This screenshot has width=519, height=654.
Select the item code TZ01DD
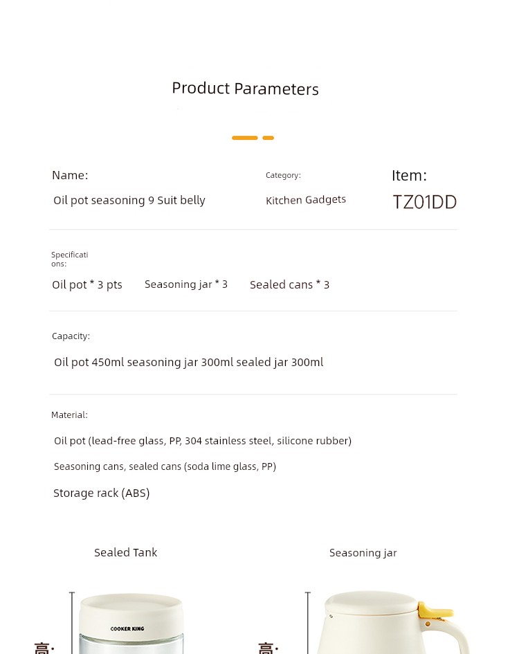click(425, 202)
